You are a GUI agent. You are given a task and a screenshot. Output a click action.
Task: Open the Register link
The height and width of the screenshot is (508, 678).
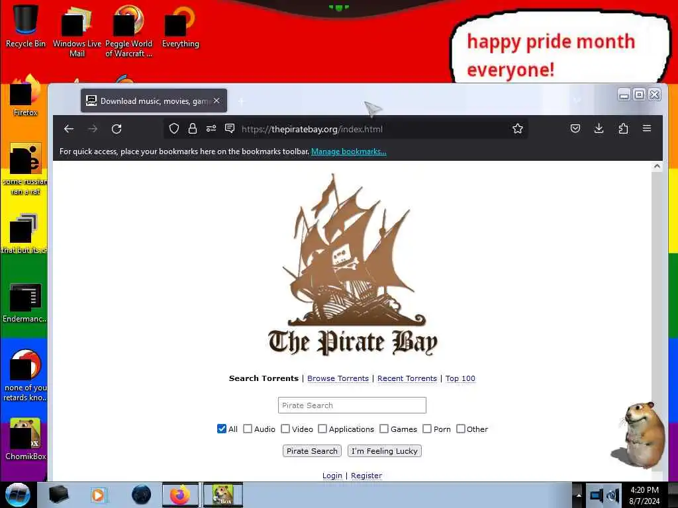click(x=366, y=476)
